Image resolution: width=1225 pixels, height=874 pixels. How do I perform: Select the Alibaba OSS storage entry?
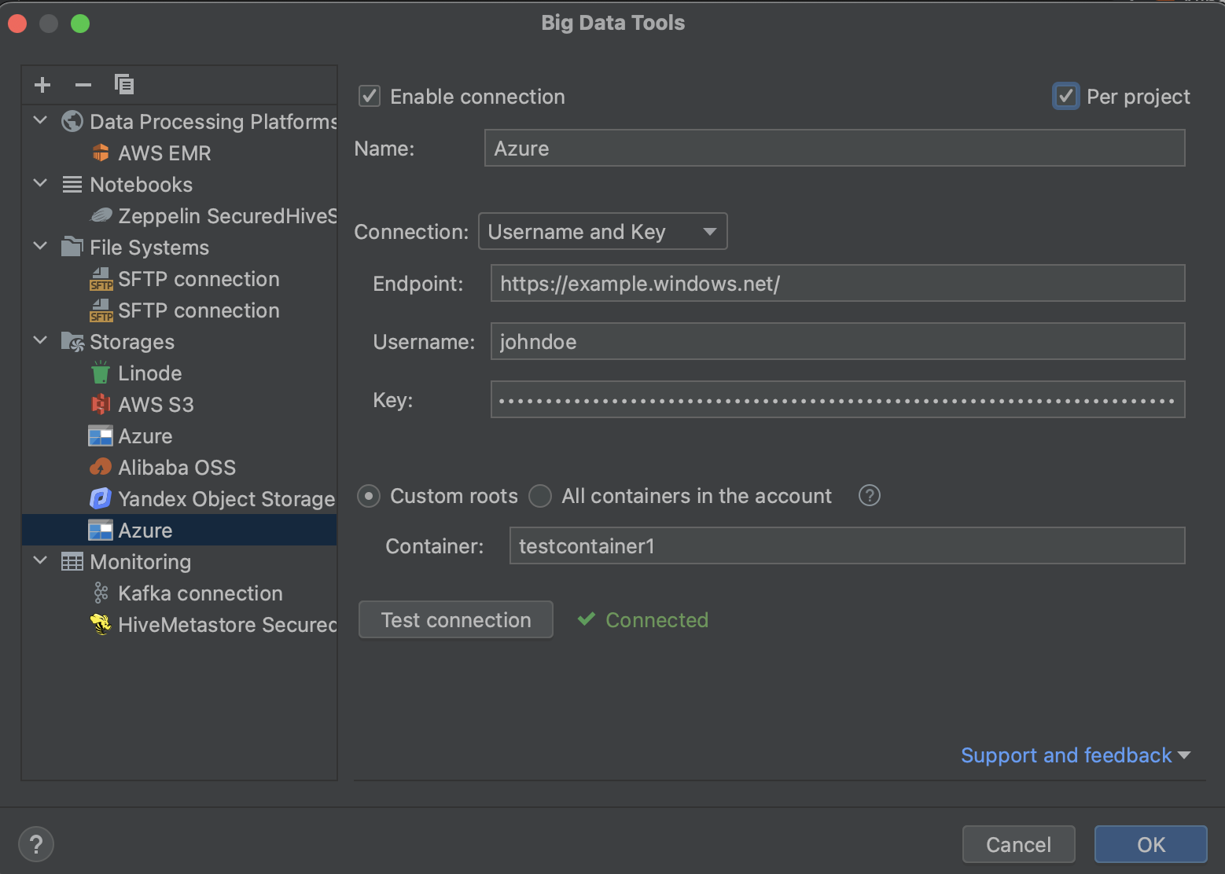[x=177, y=467]
